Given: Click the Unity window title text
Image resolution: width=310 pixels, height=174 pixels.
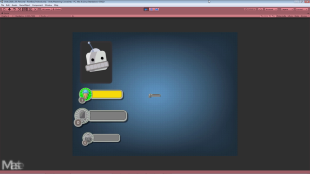Looking at the screenshot, I should 54,1.
